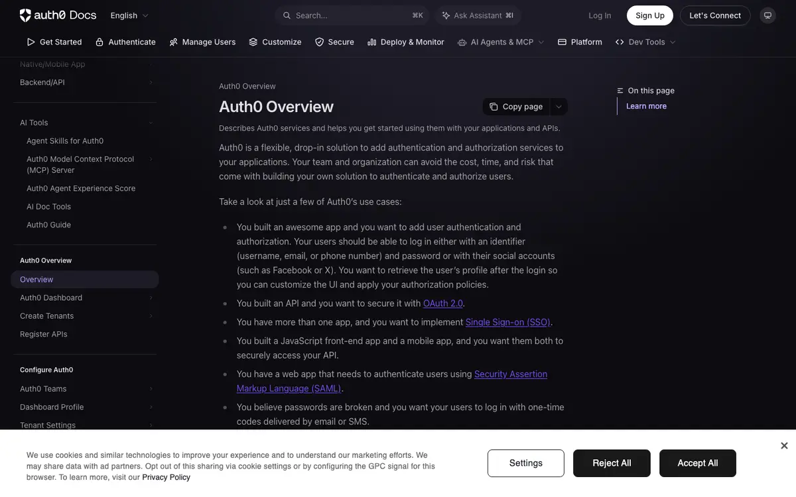Open the Get Started nav tab
This screenshot has width=796, height=497.
click(x=54, y=42)
